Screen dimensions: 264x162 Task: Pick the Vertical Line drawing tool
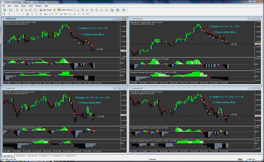click(14, 14)
